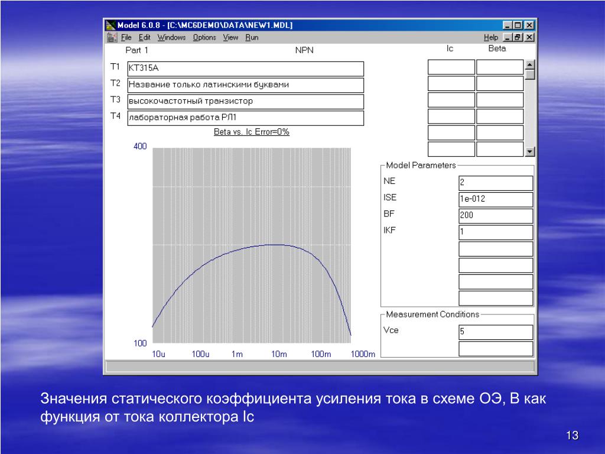Open the View menu
605x454 pixels.
point(230,37)
